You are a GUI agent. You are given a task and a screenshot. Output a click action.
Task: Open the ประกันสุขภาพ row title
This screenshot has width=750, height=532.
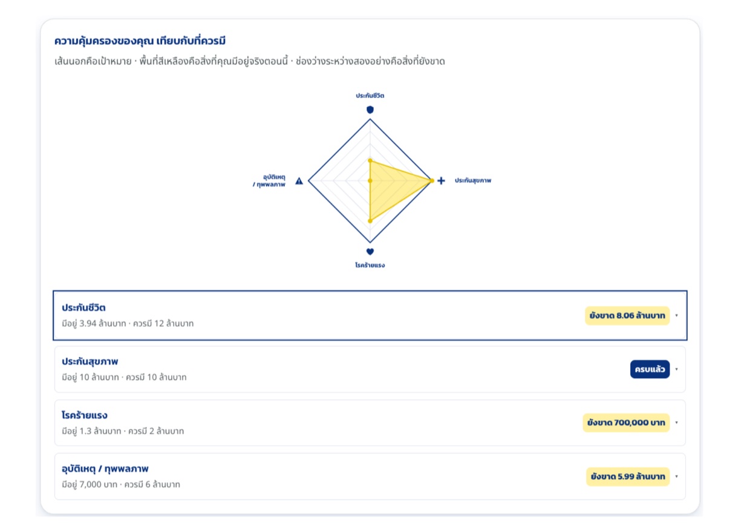pyautogui.click(x=90, y=361)
